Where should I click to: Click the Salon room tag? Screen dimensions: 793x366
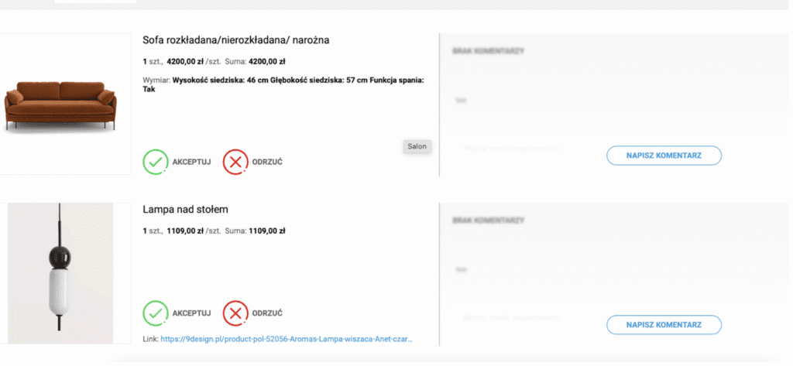417,146
